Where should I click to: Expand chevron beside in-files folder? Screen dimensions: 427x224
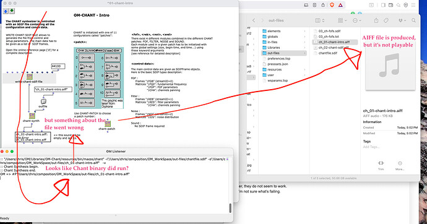point(304,42)
